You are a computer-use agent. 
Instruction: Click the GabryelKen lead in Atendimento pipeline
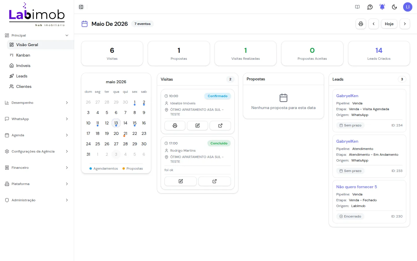[369, 156]
